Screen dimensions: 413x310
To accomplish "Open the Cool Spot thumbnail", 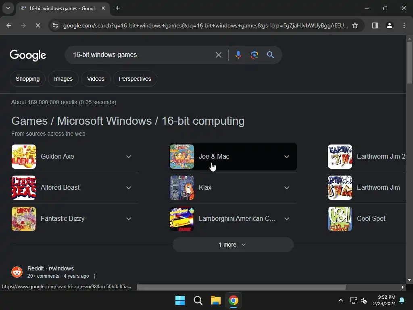I will coord(340,219).
